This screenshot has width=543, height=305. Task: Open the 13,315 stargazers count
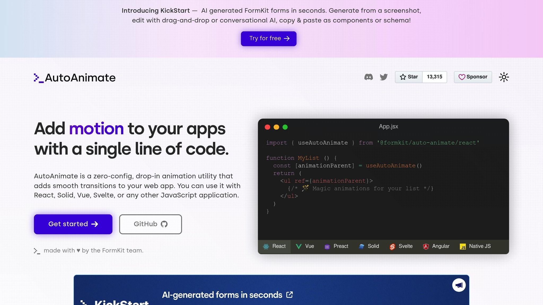[x=434, y=77]
